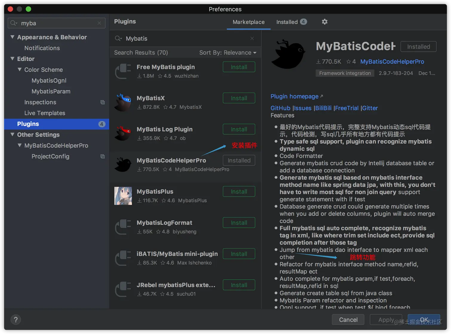Click the ProjectConfig project-level copy icon
Viewport: 451px width, 334px height.
click(103, 156)
